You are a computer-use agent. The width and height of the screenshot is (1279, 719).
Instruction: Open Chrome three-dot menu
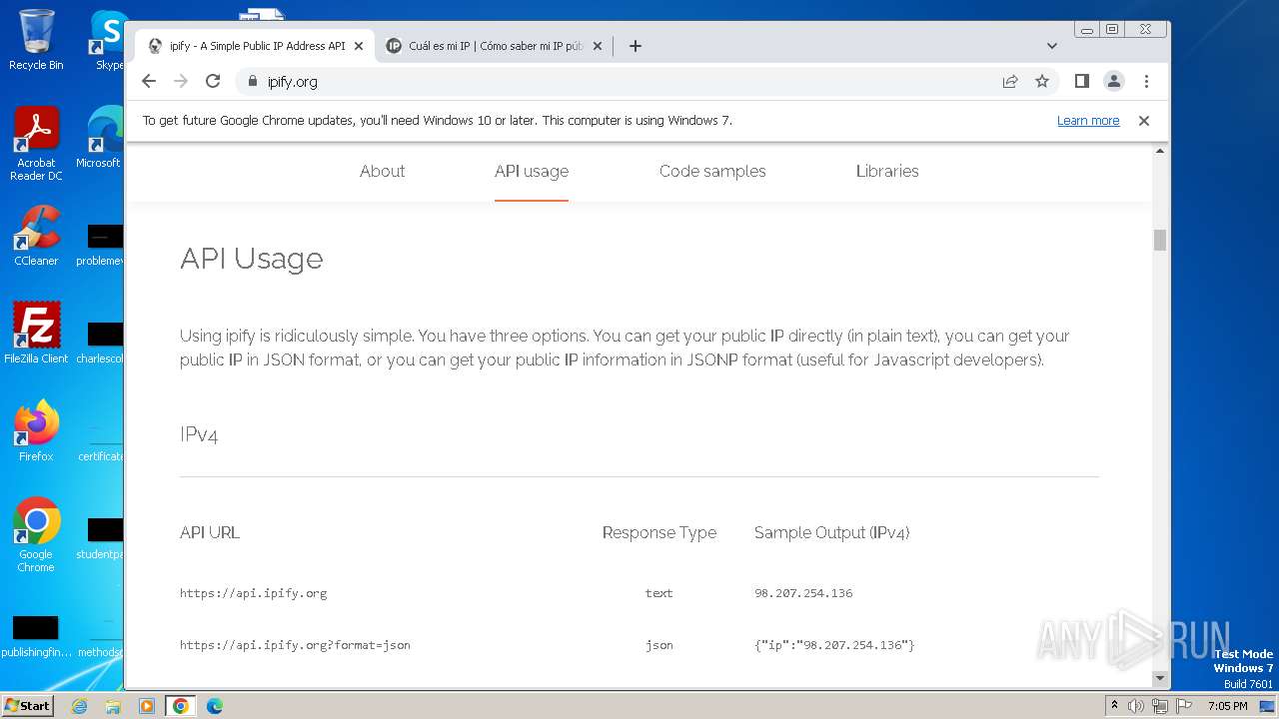1146,82
